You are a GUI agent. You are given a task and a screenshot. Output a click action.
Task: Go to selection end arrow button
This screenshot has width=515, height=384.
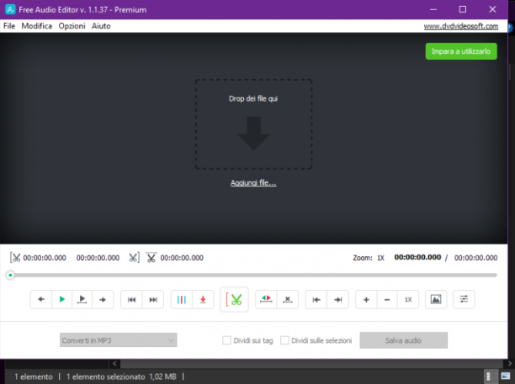(337, 299)
